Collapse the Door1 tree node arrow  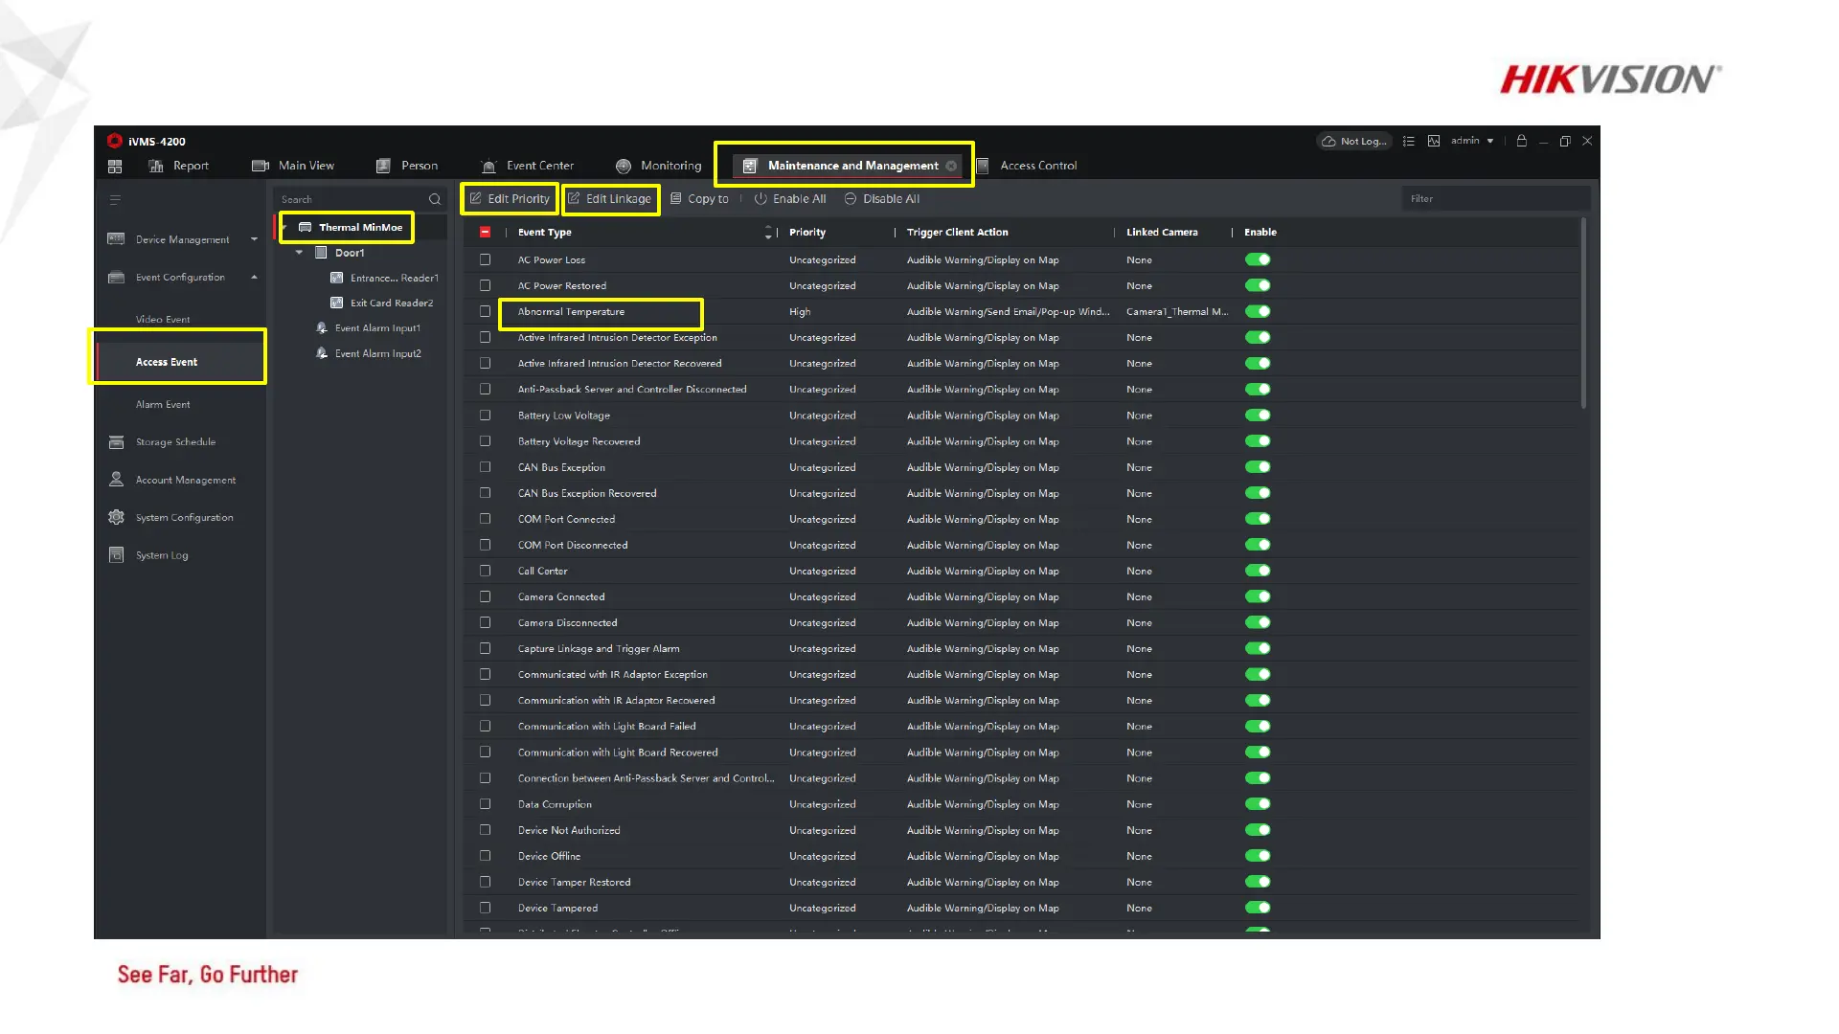tap(300, 253)
